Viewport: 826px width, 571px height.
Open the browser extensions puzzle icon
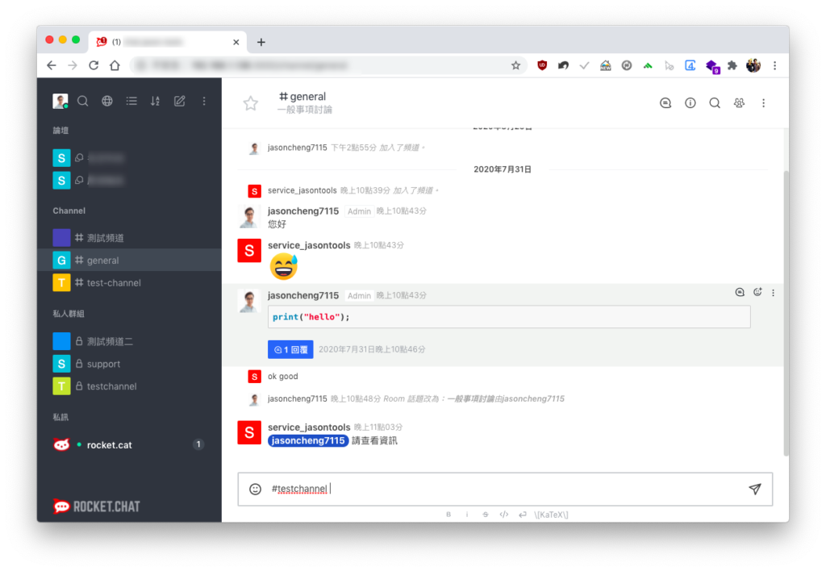(732, 65)
